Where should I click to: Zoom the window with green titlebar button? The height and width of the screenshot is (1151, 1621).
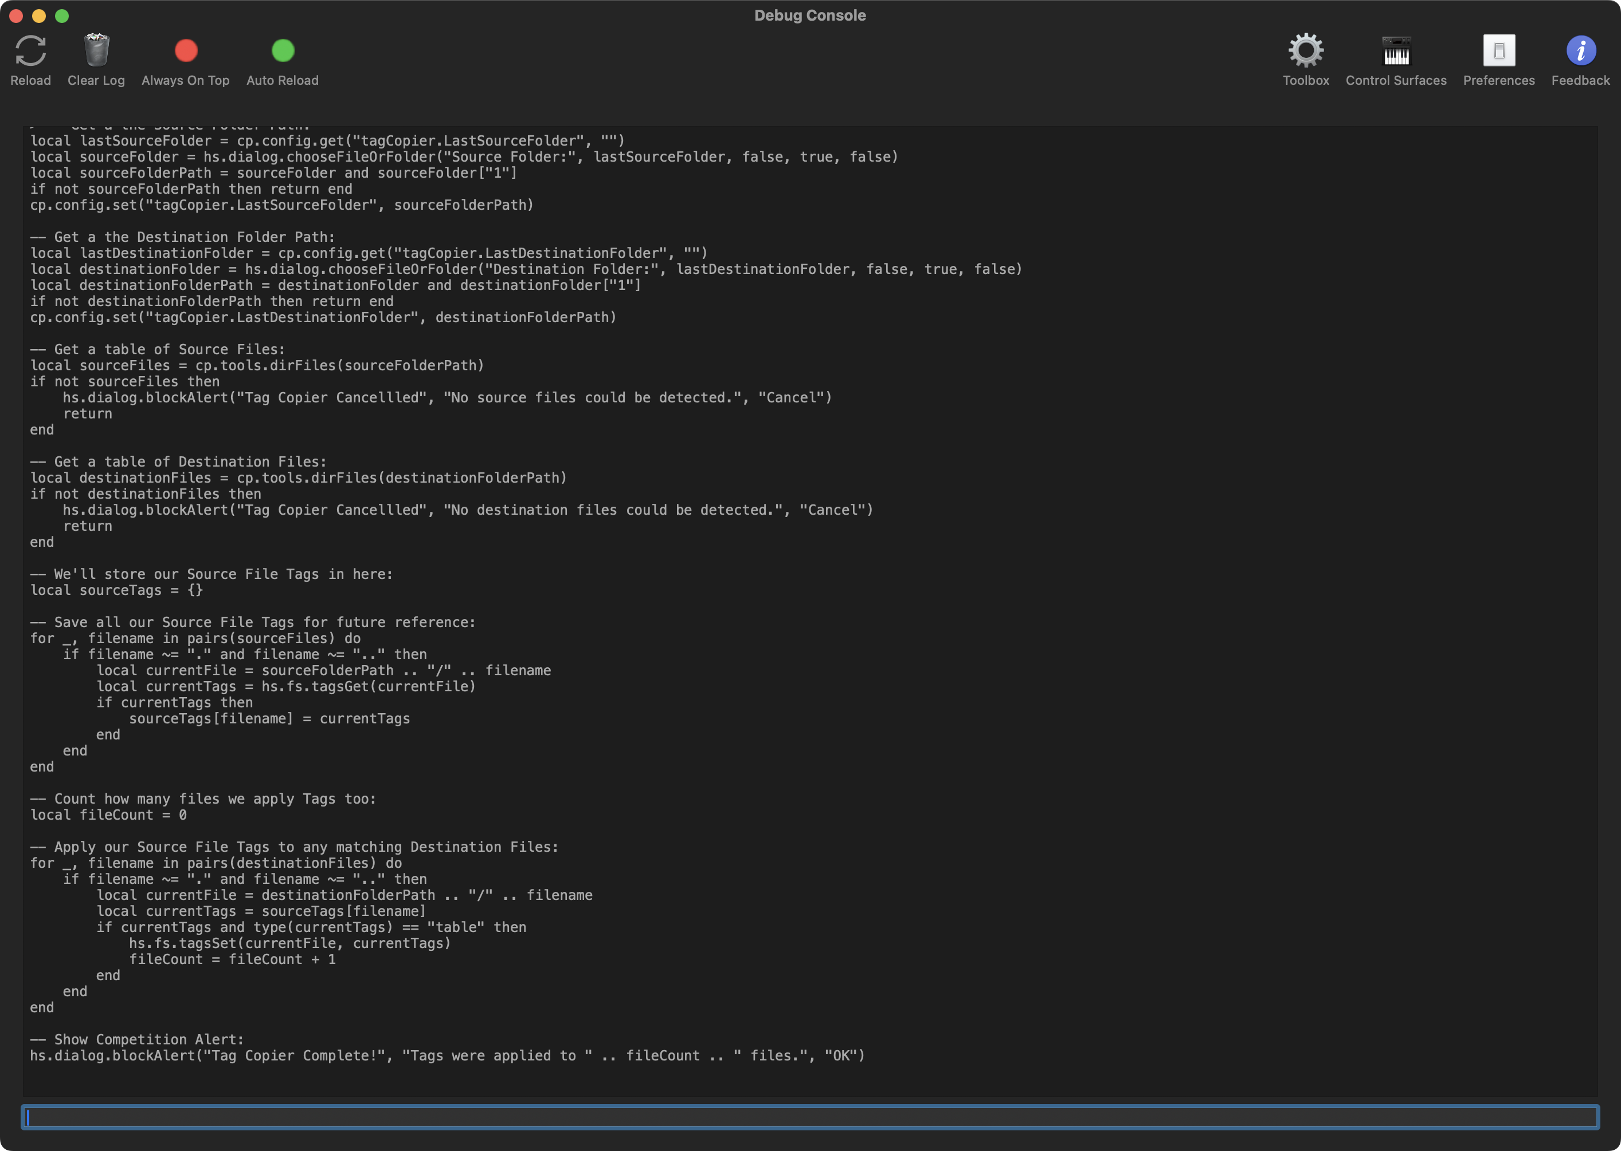[62, 15]
